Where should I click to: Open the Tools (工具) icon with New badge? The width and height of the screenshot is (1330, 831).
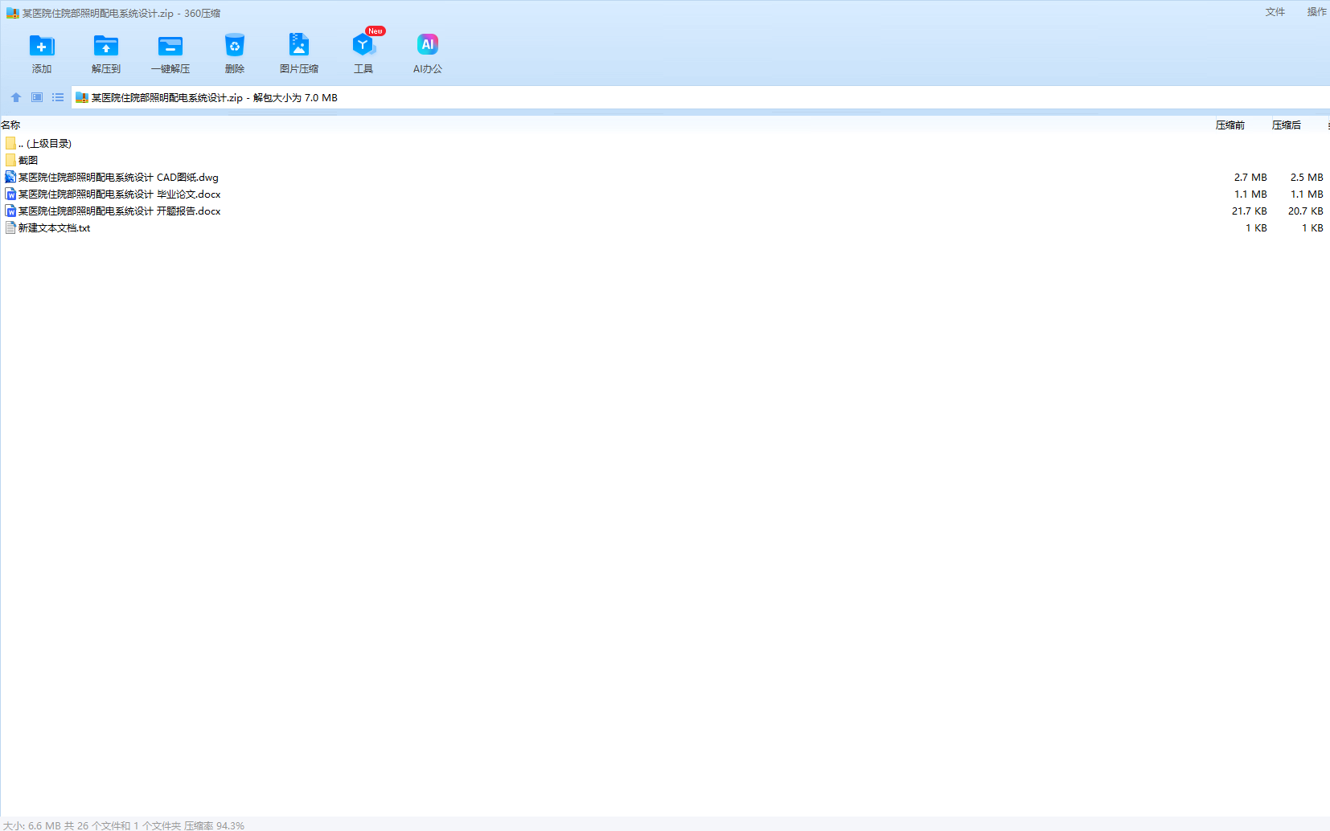click(363, 44)
